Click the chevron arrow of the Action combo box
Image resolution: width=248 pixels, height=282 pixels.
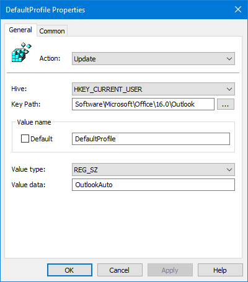click(229, 59)
